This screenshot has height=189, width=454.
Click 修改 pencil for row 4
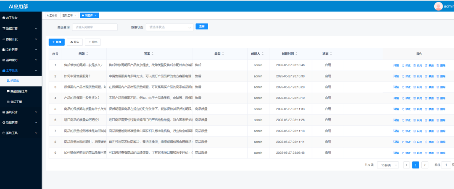[406, 98]
